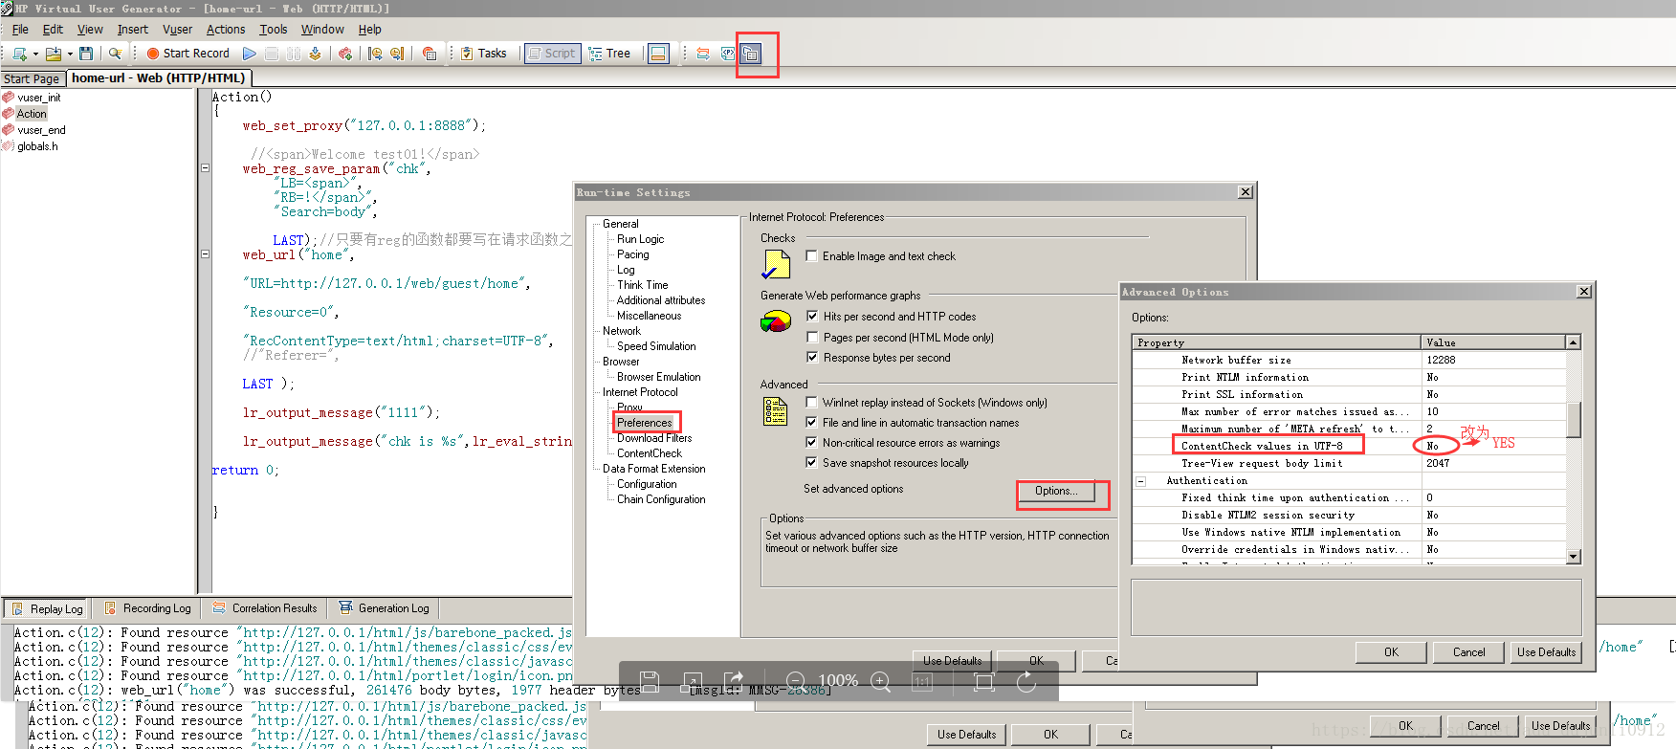
Task: Open Generation Log tab
Action: tap(385, 608)
